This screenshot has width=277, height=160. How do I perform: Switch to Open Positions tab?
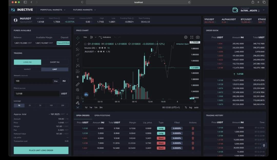coord(102,115)
